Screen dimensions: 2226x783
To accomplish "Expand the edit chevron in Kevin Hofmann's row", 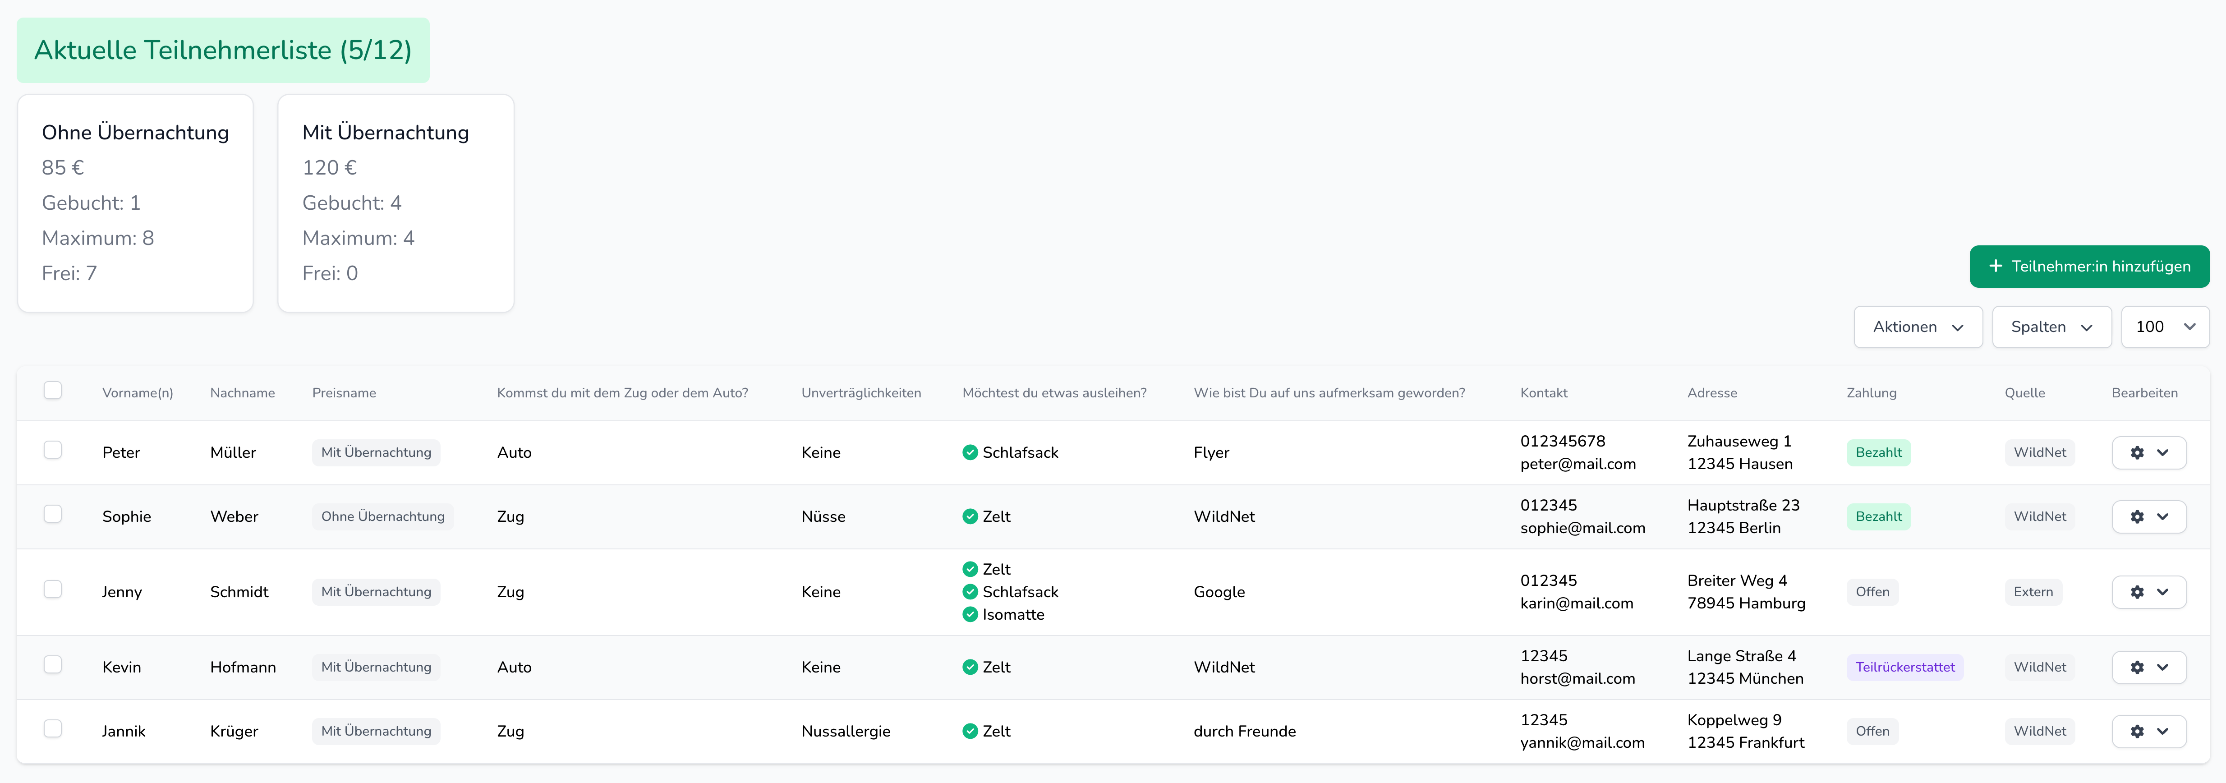I will pyautogui.click(x=2162, y=667).
